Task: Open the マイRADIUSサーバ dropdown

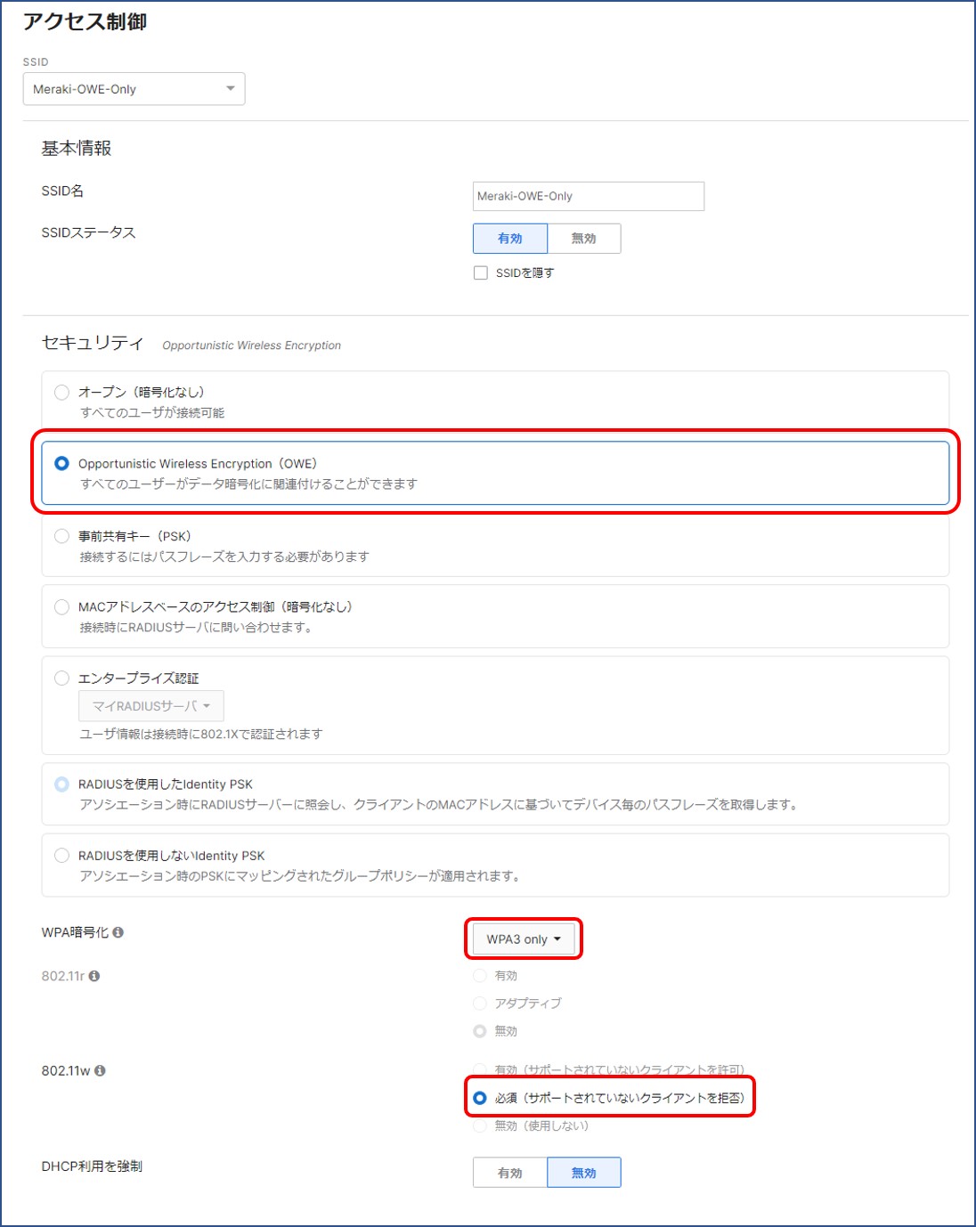Action: tap(151, 706)
